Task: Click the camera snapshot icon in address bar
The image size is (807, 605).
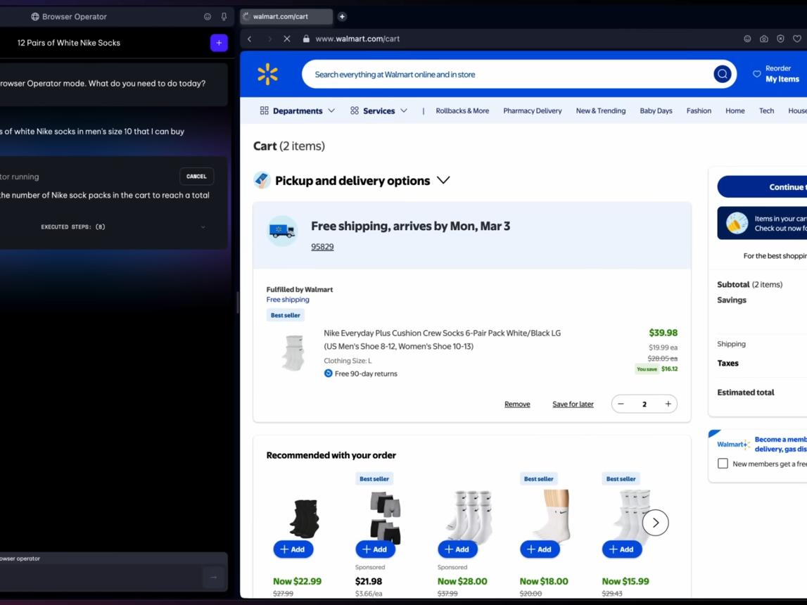Action: pos(764,39)
